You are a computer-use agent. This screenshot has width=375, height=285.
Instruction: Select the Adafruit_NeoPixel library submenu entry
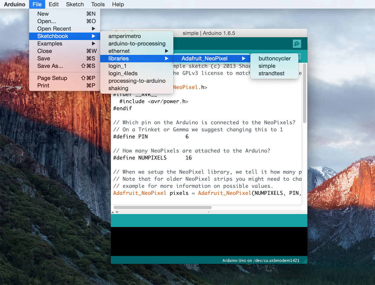tap(212, 59)
